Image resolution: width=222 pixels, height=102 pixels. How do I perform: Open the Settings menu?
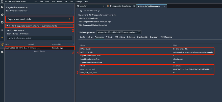[79, 2]
